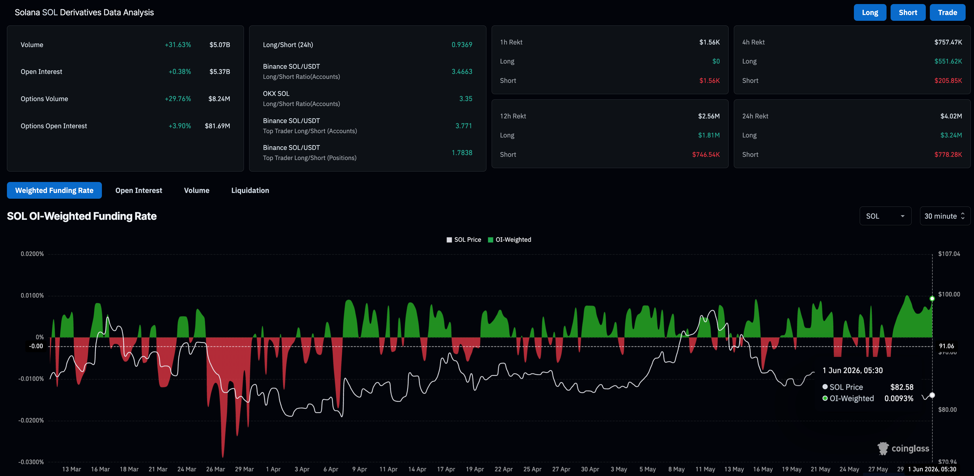Click the 4h Short liquidation $205.85K
Viewport: 974px width, 476px height.
coord(948,81)
